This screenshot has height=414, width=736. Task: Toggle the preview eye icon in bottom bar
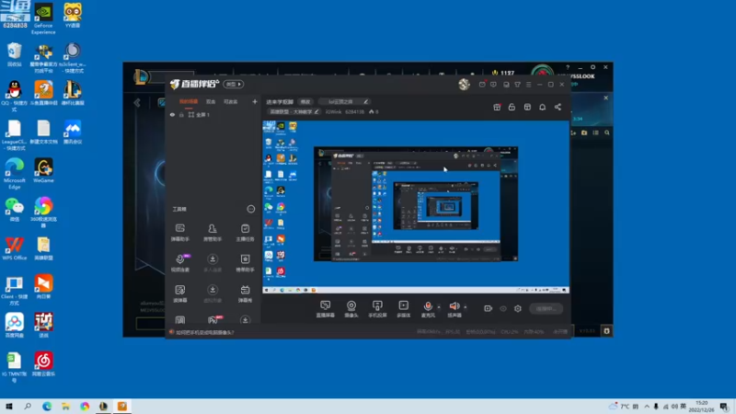pos(503,308)
